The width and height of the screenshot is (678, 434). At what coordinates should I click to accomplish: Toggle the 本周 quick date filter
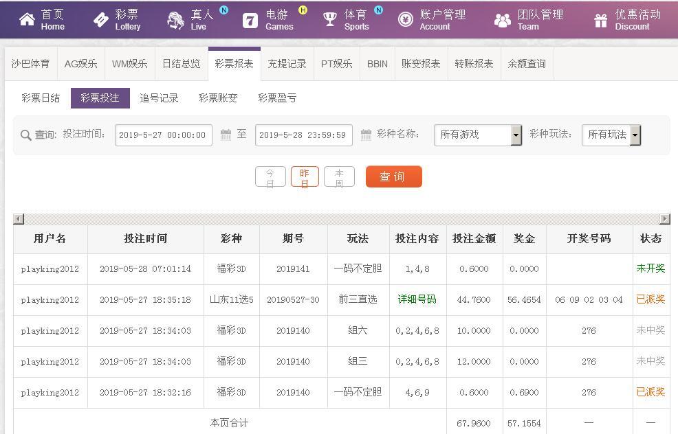pyautogui.click(x=339, y=176)
